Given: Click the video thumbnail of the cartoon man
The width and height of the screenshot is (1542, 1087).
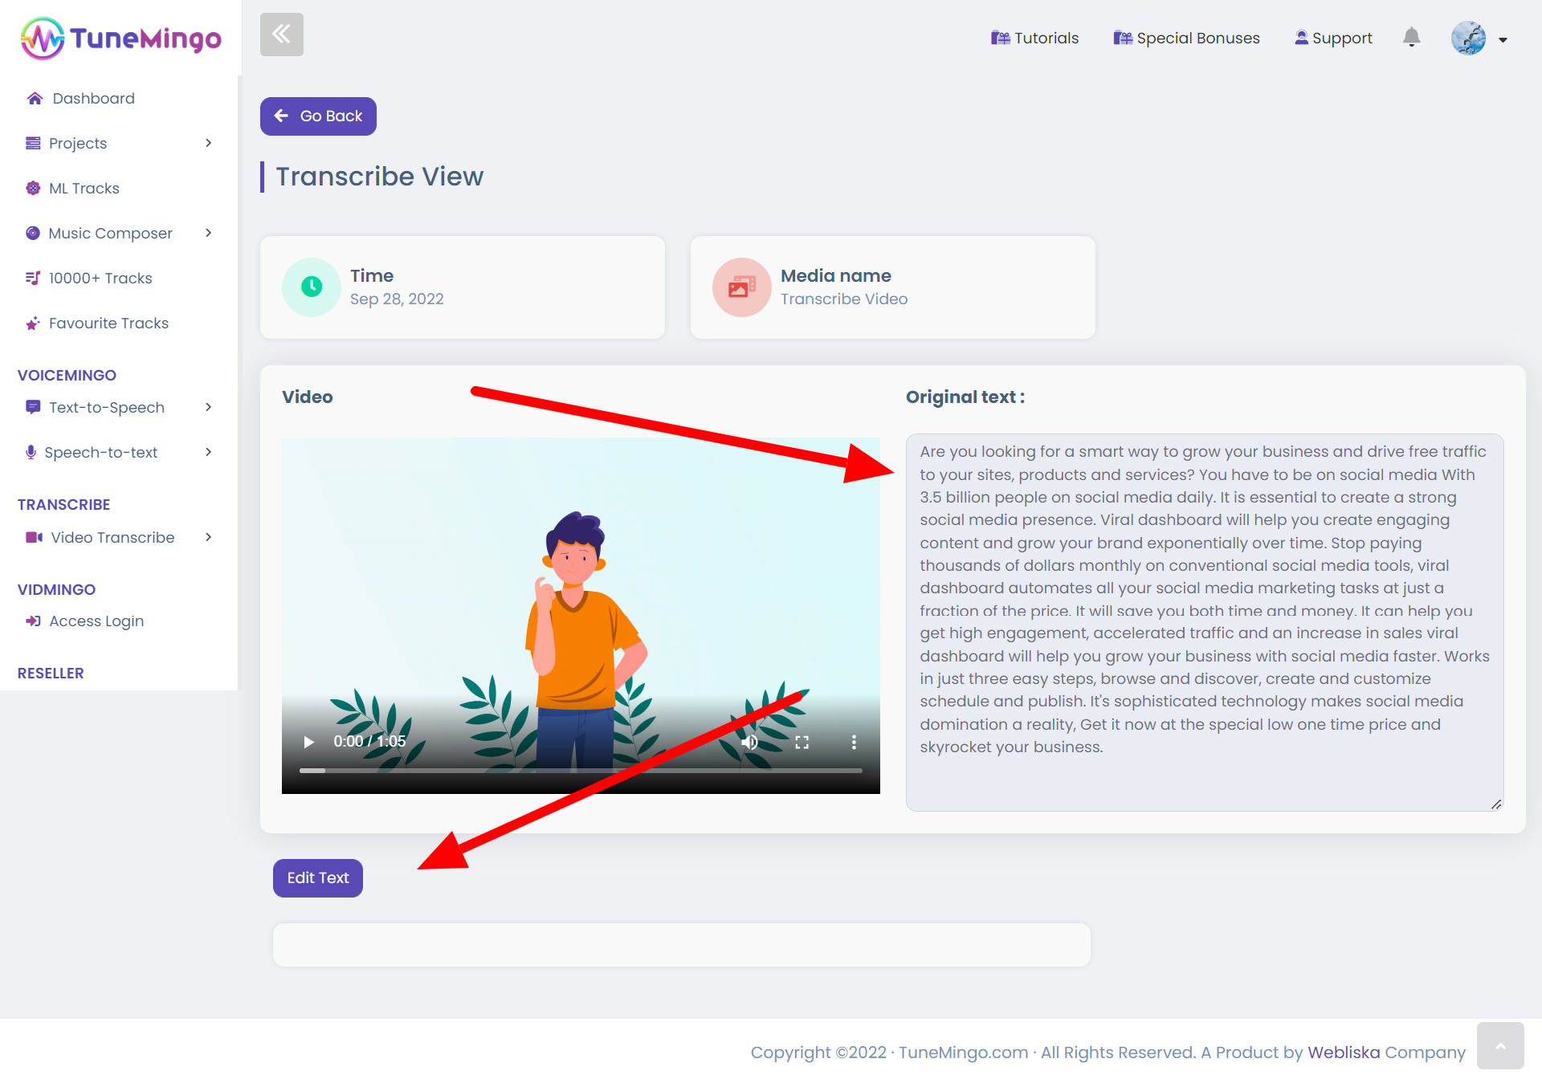Looking at the screenshot, I should (581, 616).
